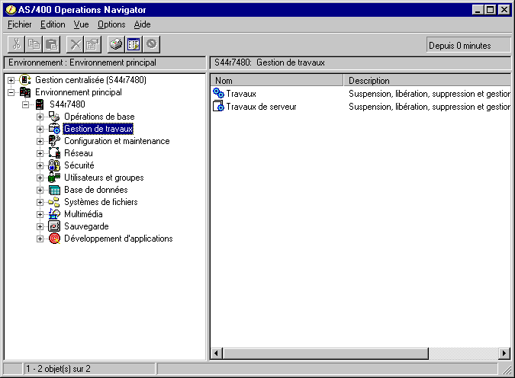
Task: Expand the Systèmes de fichiers node
Action: click(40, 202)
